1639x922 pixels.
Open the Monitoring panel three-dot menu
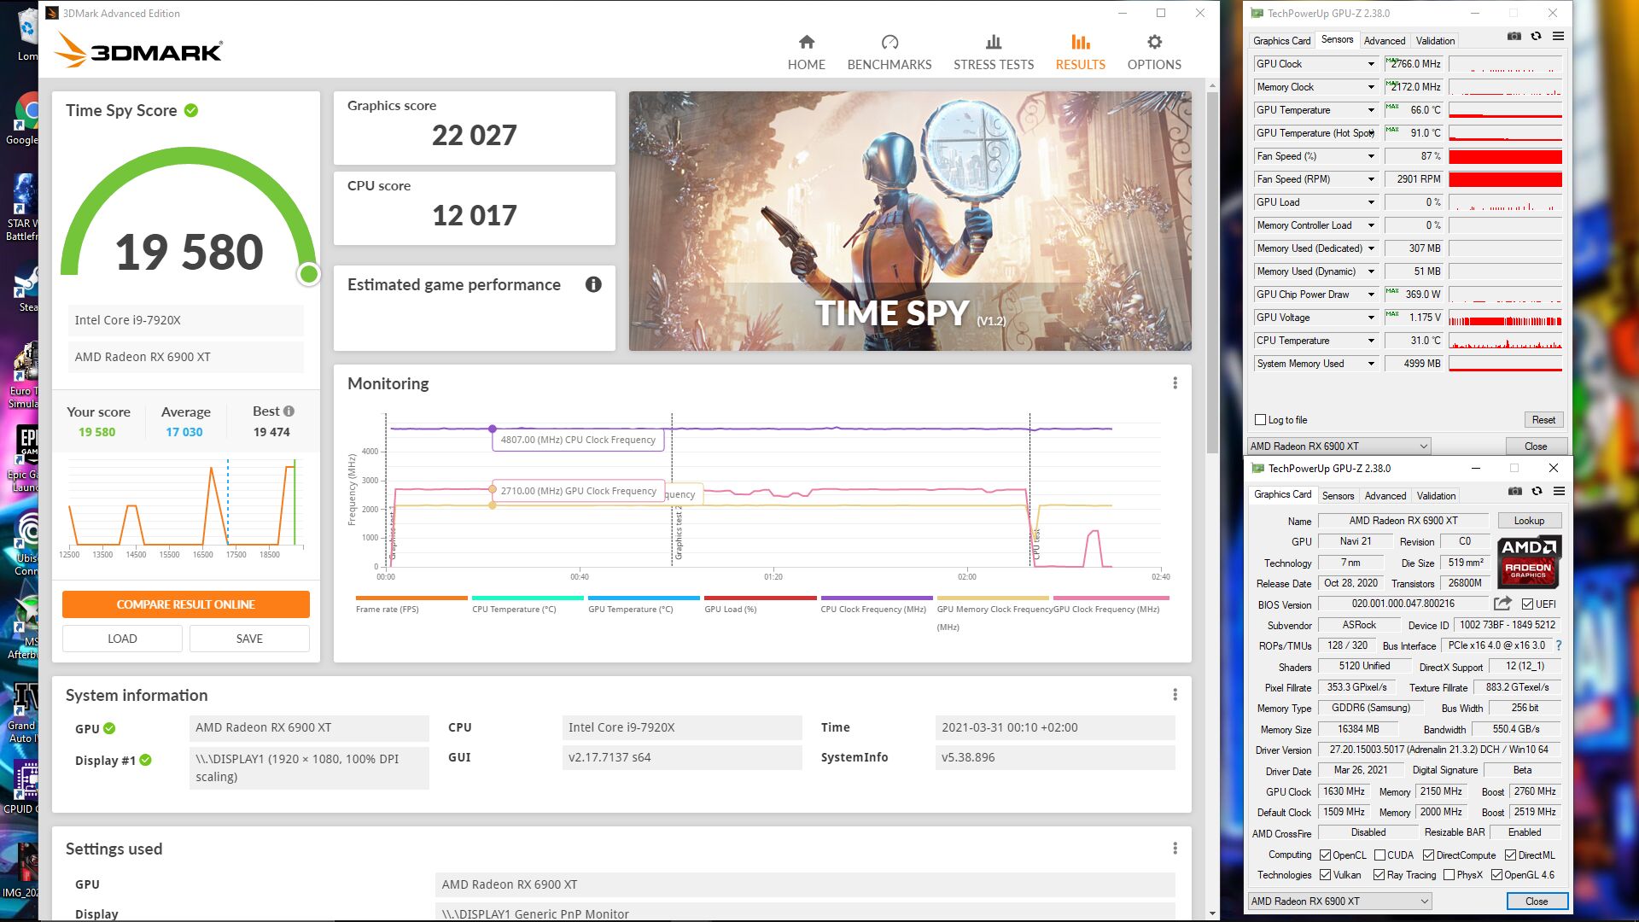[1175, 383]
